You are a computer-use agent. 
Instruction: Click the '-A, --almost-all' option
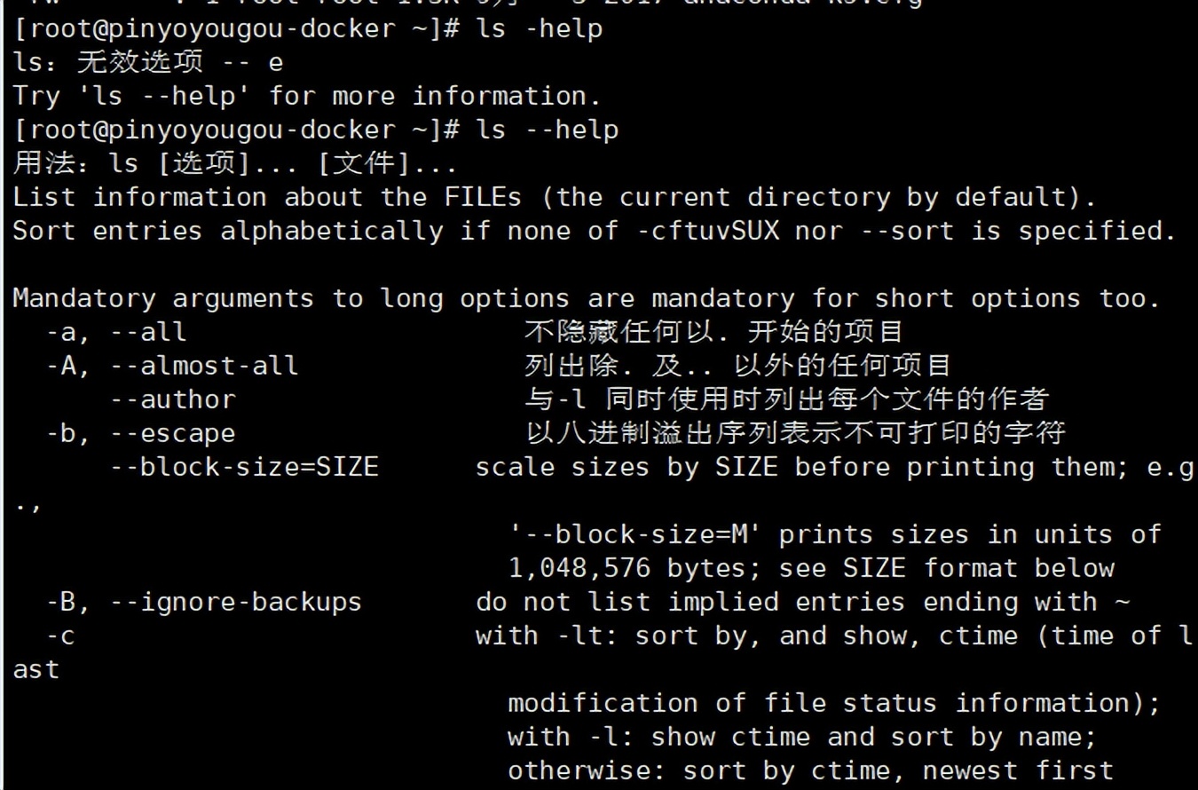coord(172,366)
